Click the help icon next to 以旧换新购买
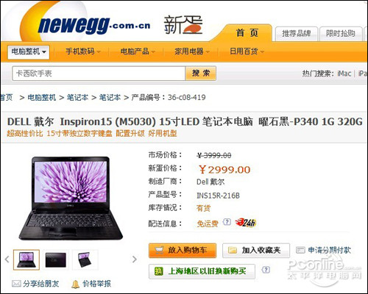The width and height of the screenshot is (368, 294). coord(266,270)
